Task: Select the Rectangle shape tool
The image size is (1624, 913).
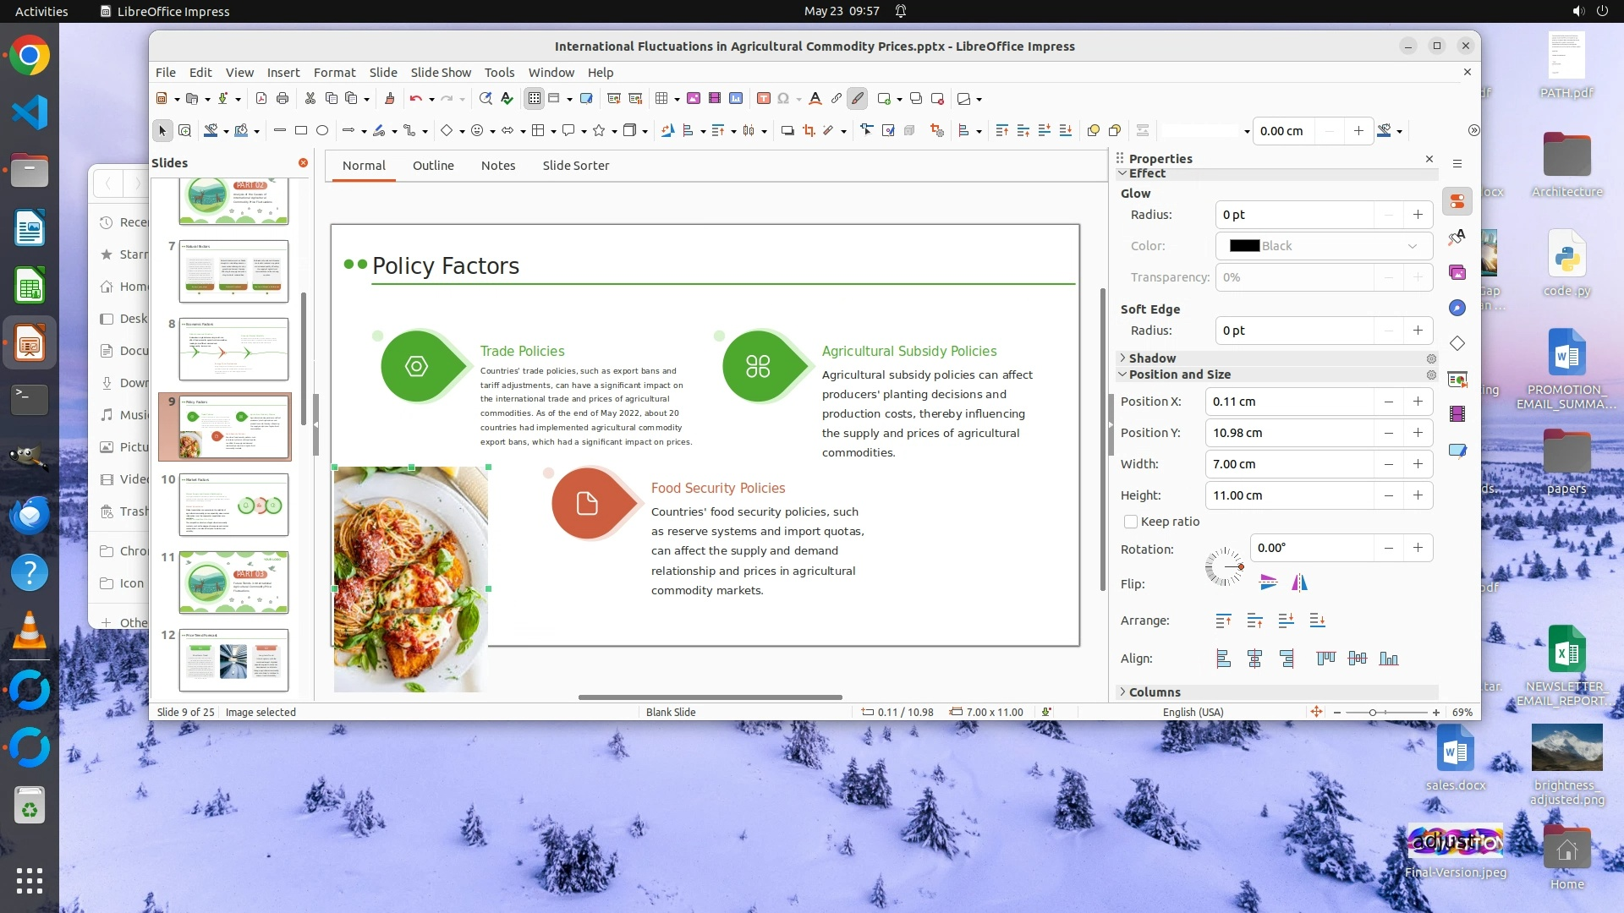Action: 301,130
